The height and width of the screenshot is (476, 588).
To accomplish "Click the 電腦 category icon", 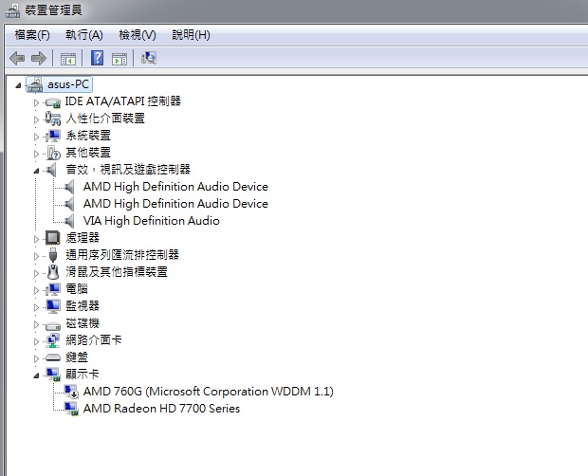I will [53, 289].
